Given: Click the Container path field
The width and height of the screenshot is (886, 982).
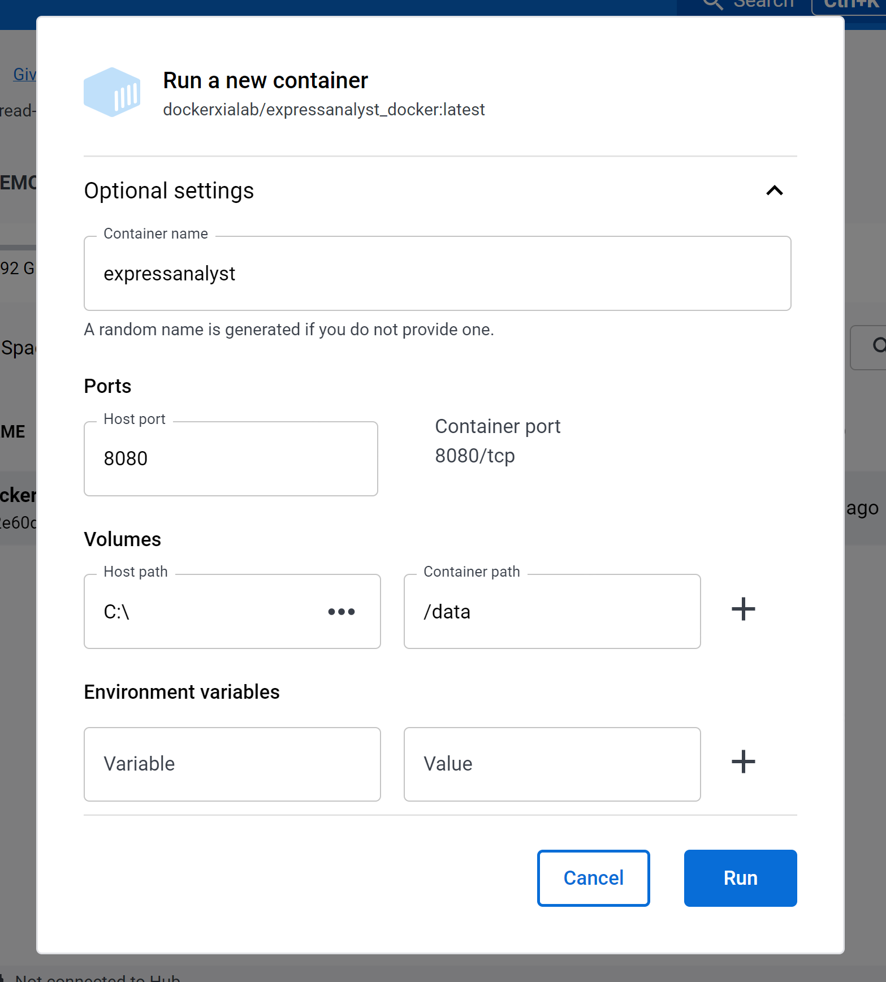Looking at the screenshot, I should click(x=552, y=612).
